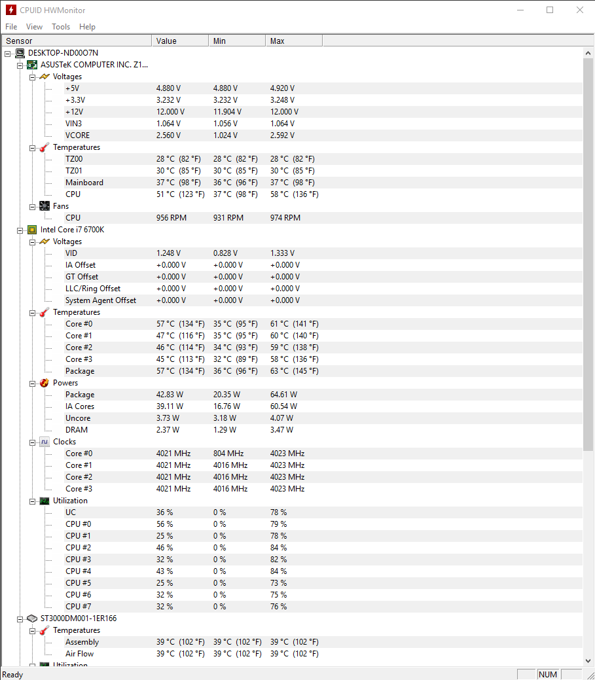Image resolution: width=595 pixels, height=680 pixels.
Task: Click the Max column header
Action: (294, 41)
